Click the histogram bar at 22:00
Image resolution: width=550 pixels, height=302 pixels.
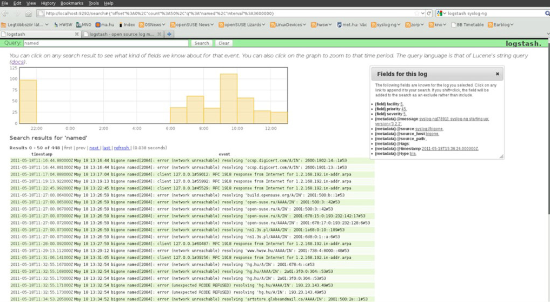pos(28,102)
